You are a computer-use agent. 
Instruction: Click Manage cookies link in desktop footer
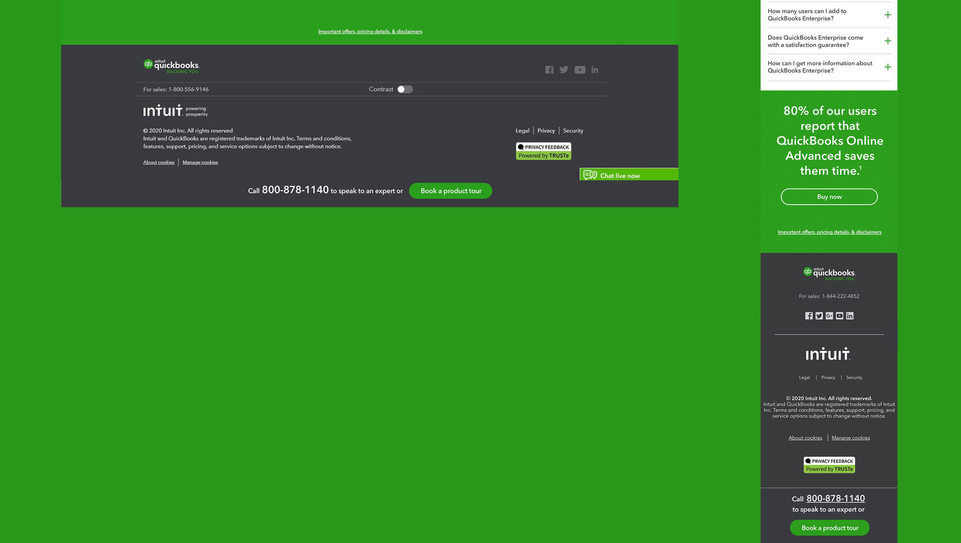click(x=200, y=162)
